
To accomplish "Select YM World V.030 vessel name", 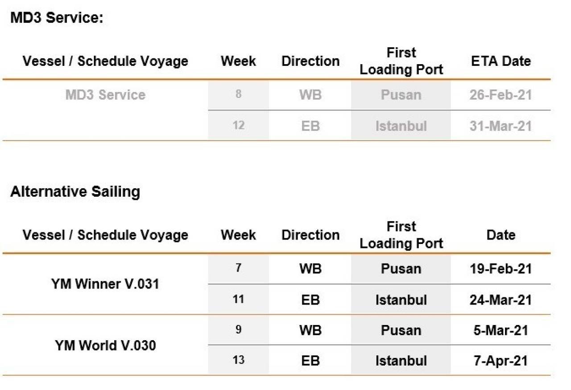I will [105, 345].
